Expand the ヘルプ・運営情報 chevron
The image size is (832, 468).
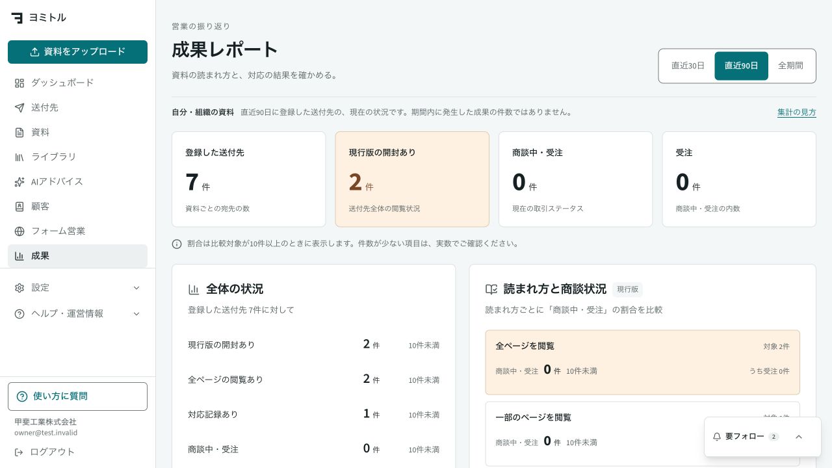click(136, 314)
